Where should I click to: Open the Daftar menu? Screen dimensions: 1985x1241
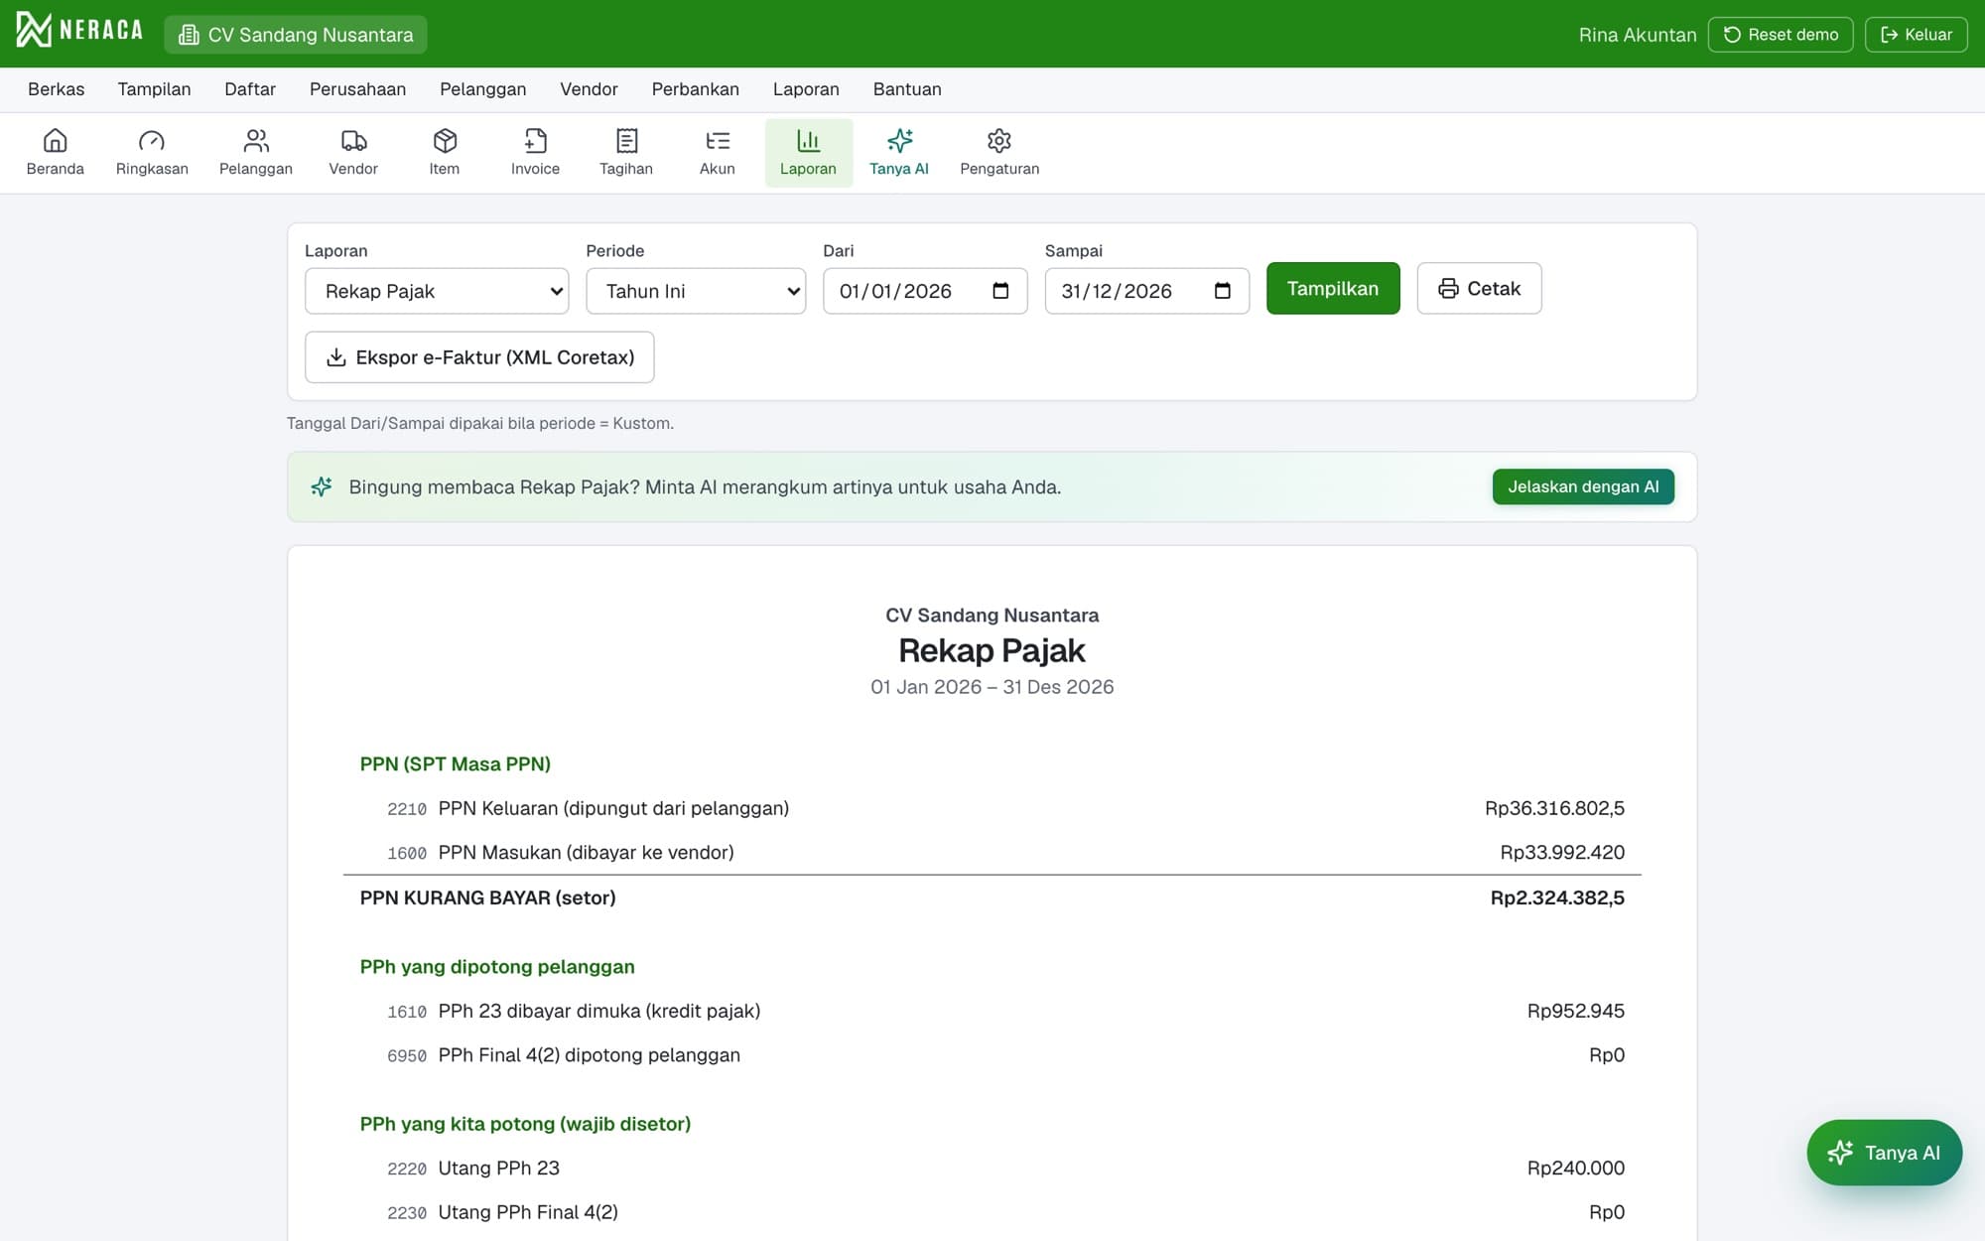coord(250,89)
